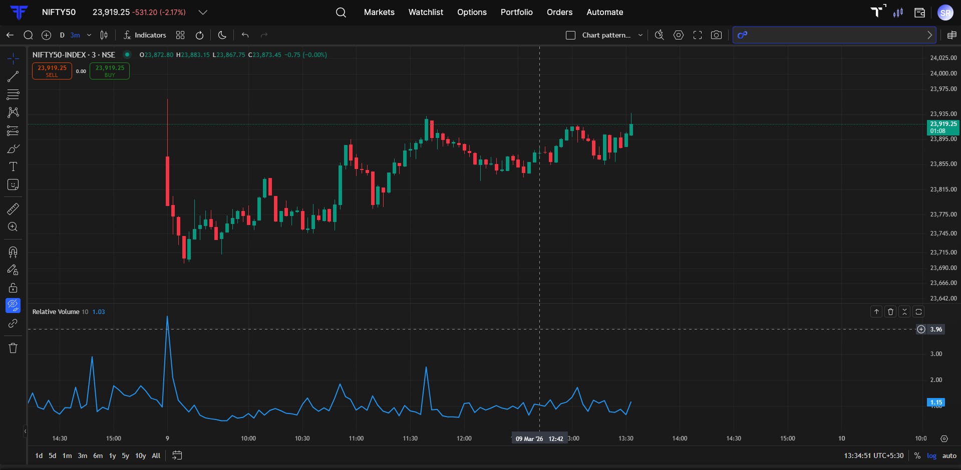Click the magnet mode icon
The width and height of the screenshot is (961, 470).
[x=13, y=251]
